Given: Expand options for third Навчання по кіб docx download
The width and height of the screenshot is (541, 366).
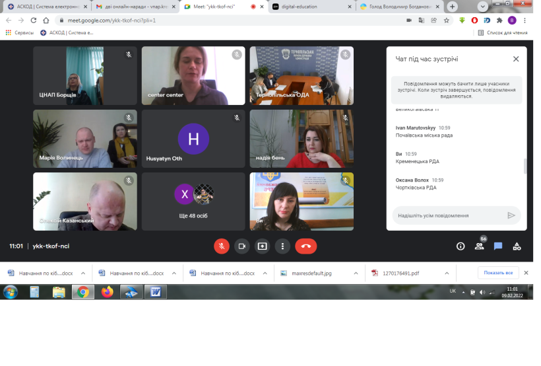Looking at the screenshot, I should [x=265, y=273].
